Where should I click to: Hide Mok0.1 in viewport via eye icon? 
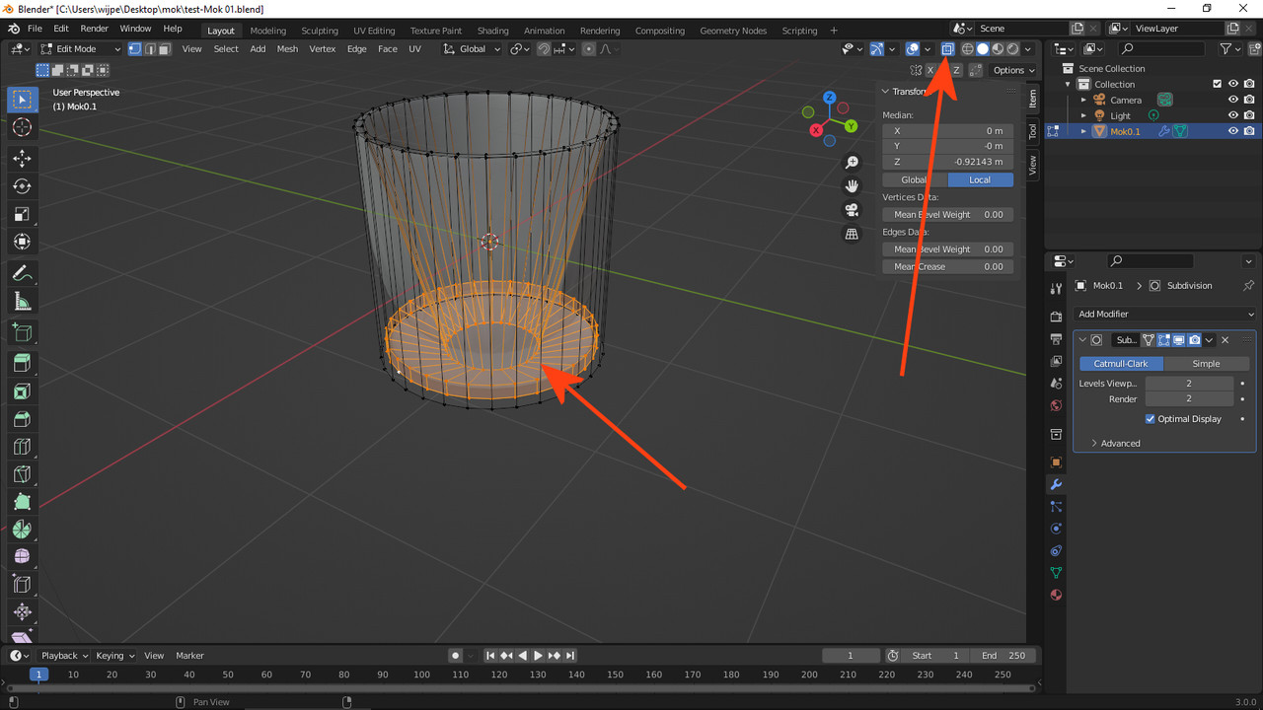click(1233, 131)
